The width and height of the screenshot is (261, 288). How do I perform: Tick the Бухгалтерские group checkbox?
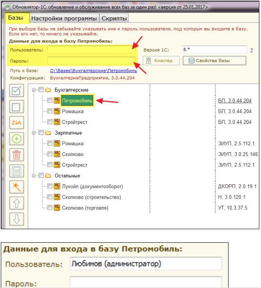pos(41,90)
